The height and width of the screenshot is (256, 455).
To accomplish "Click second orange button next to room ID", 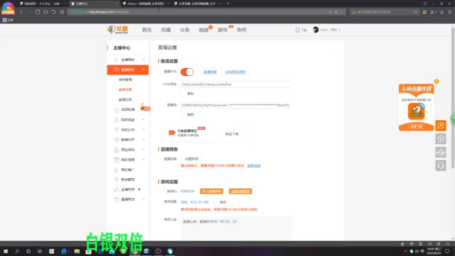I will (240, 191).
